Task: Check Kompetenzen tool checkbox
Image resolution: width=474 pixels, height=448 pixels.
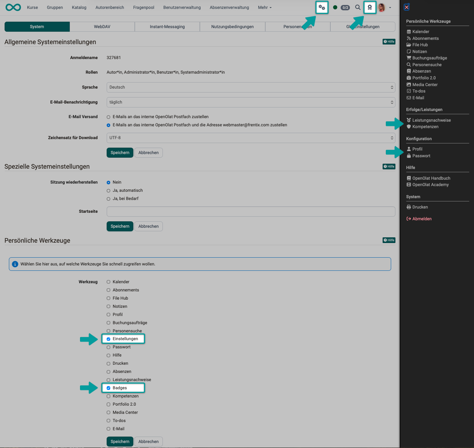Action: [x=108, y=396]
